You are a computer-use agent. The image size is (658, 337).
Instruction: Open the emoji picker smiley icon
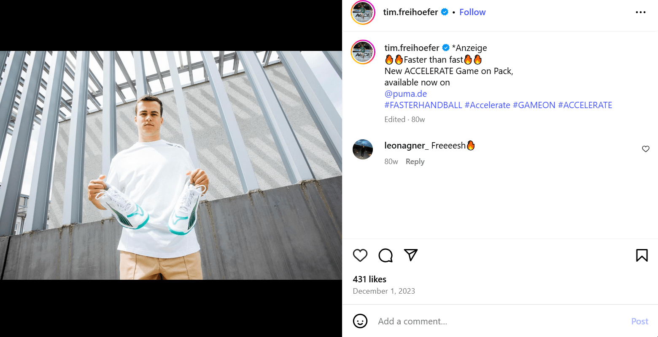[x=360, y=321]
